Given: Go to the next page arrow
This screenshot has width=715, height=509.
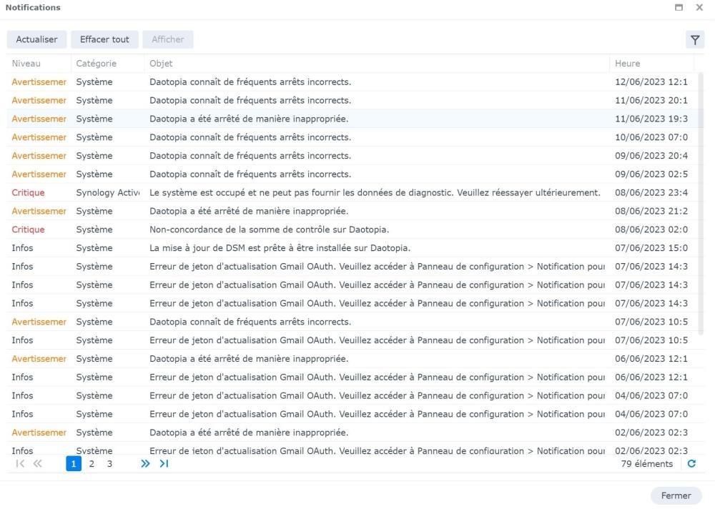Looking at the screenshot, I should (146, 464).
